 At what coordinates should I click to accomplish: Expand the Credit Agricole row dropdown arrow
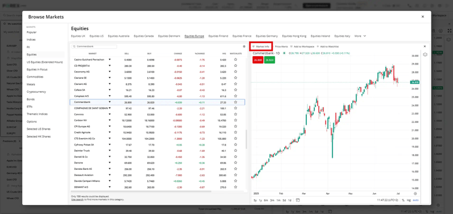pyautogui.click(x=109, y=132)
